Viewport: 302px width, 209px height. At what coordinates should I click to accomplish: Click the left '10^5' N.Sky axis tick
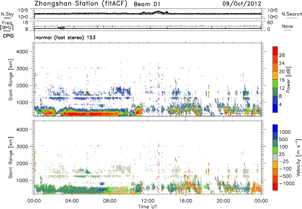click(23, 11)
